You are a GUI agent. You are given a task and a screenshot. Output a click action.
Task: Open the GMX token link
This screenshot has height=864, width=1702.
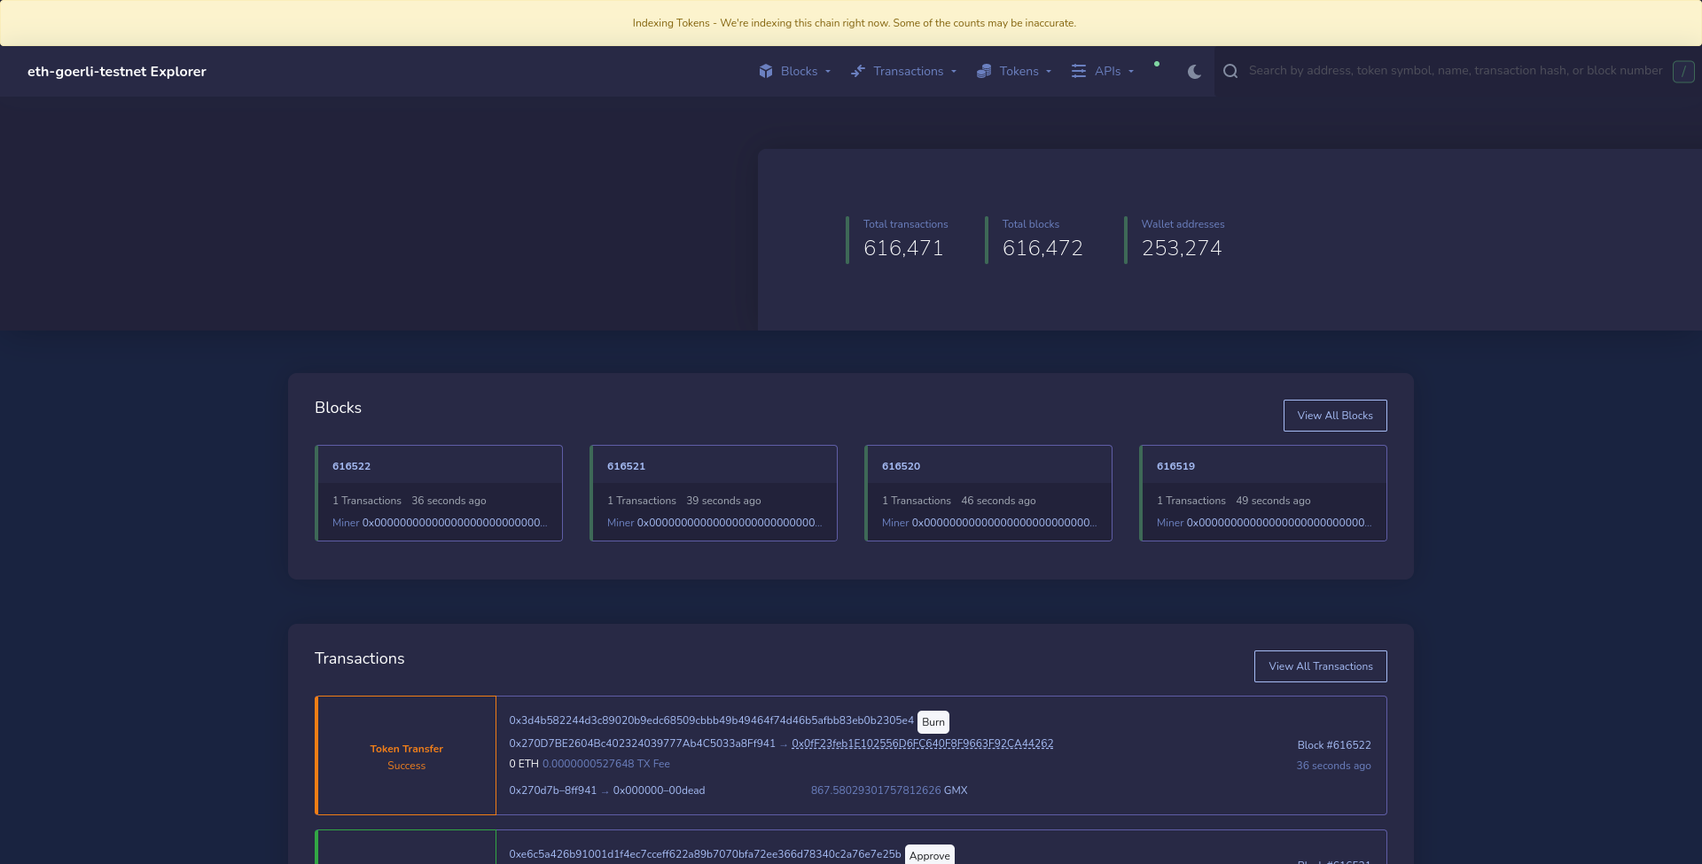click(956, 790)
